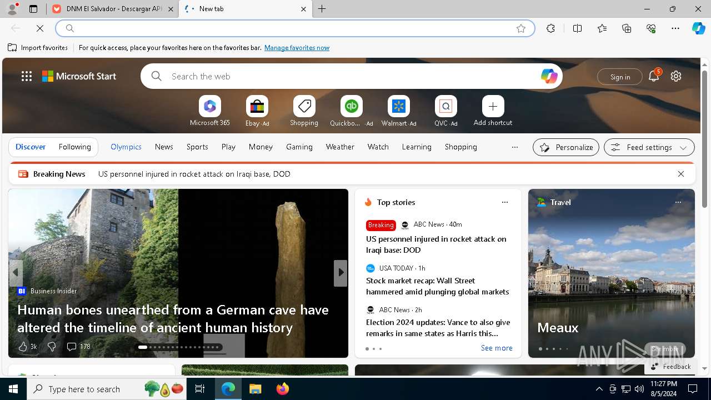Select the Money feed category
Viewport: 711px width, 400px height.
tap(261, 147)
